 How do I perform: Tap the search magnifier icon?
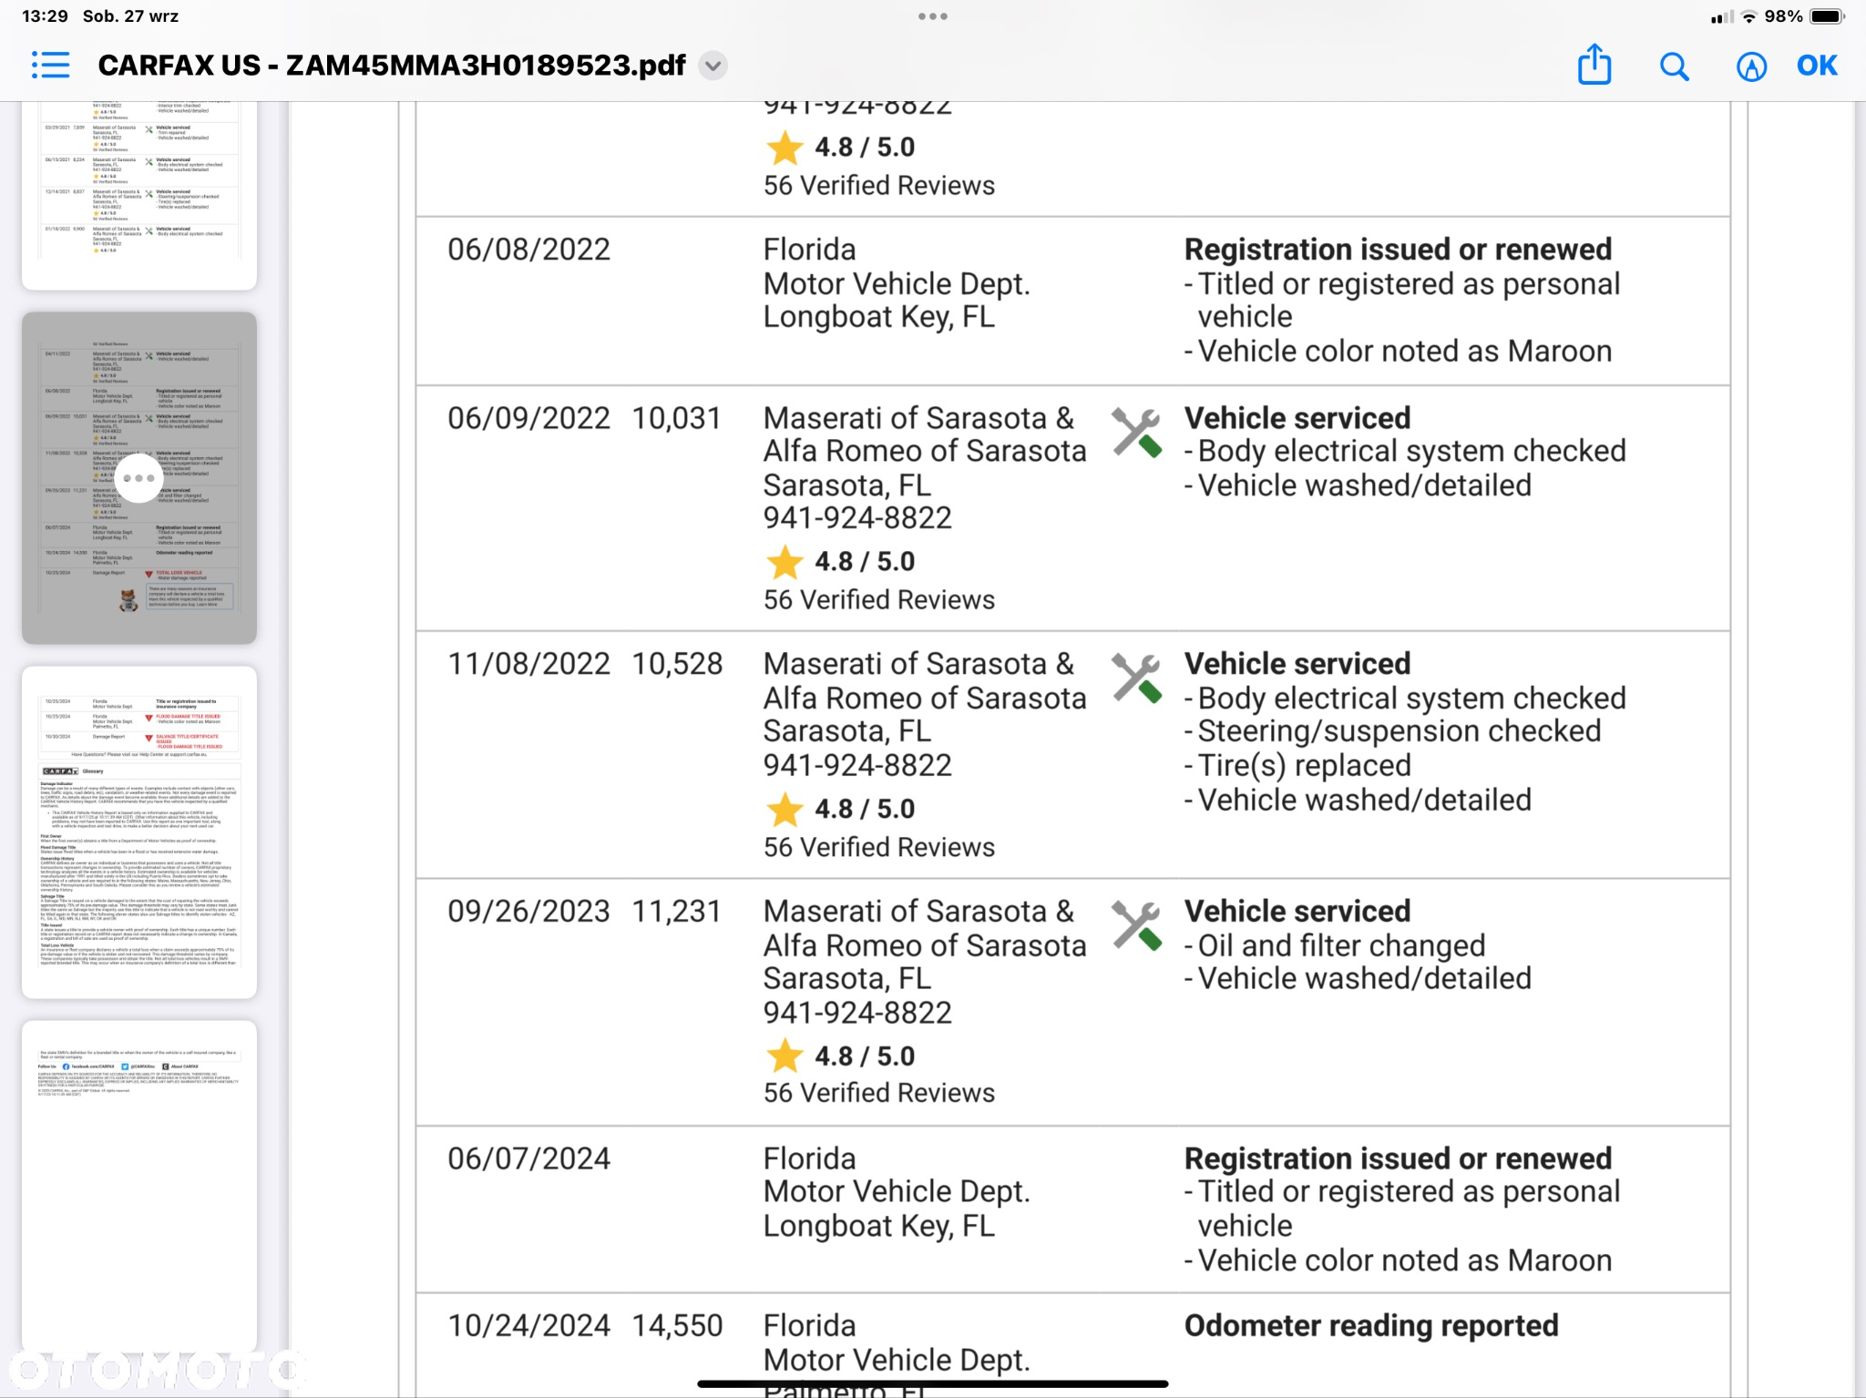click(1674, 66)
